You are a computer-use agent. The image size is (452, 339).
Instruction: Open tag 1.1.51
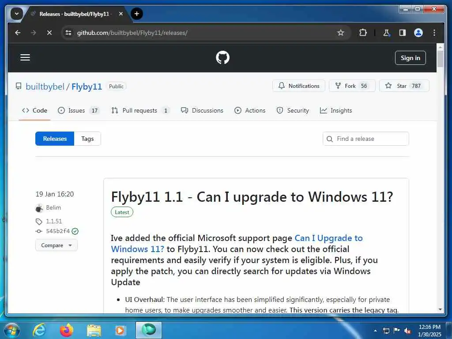click(x=54, y=221)
